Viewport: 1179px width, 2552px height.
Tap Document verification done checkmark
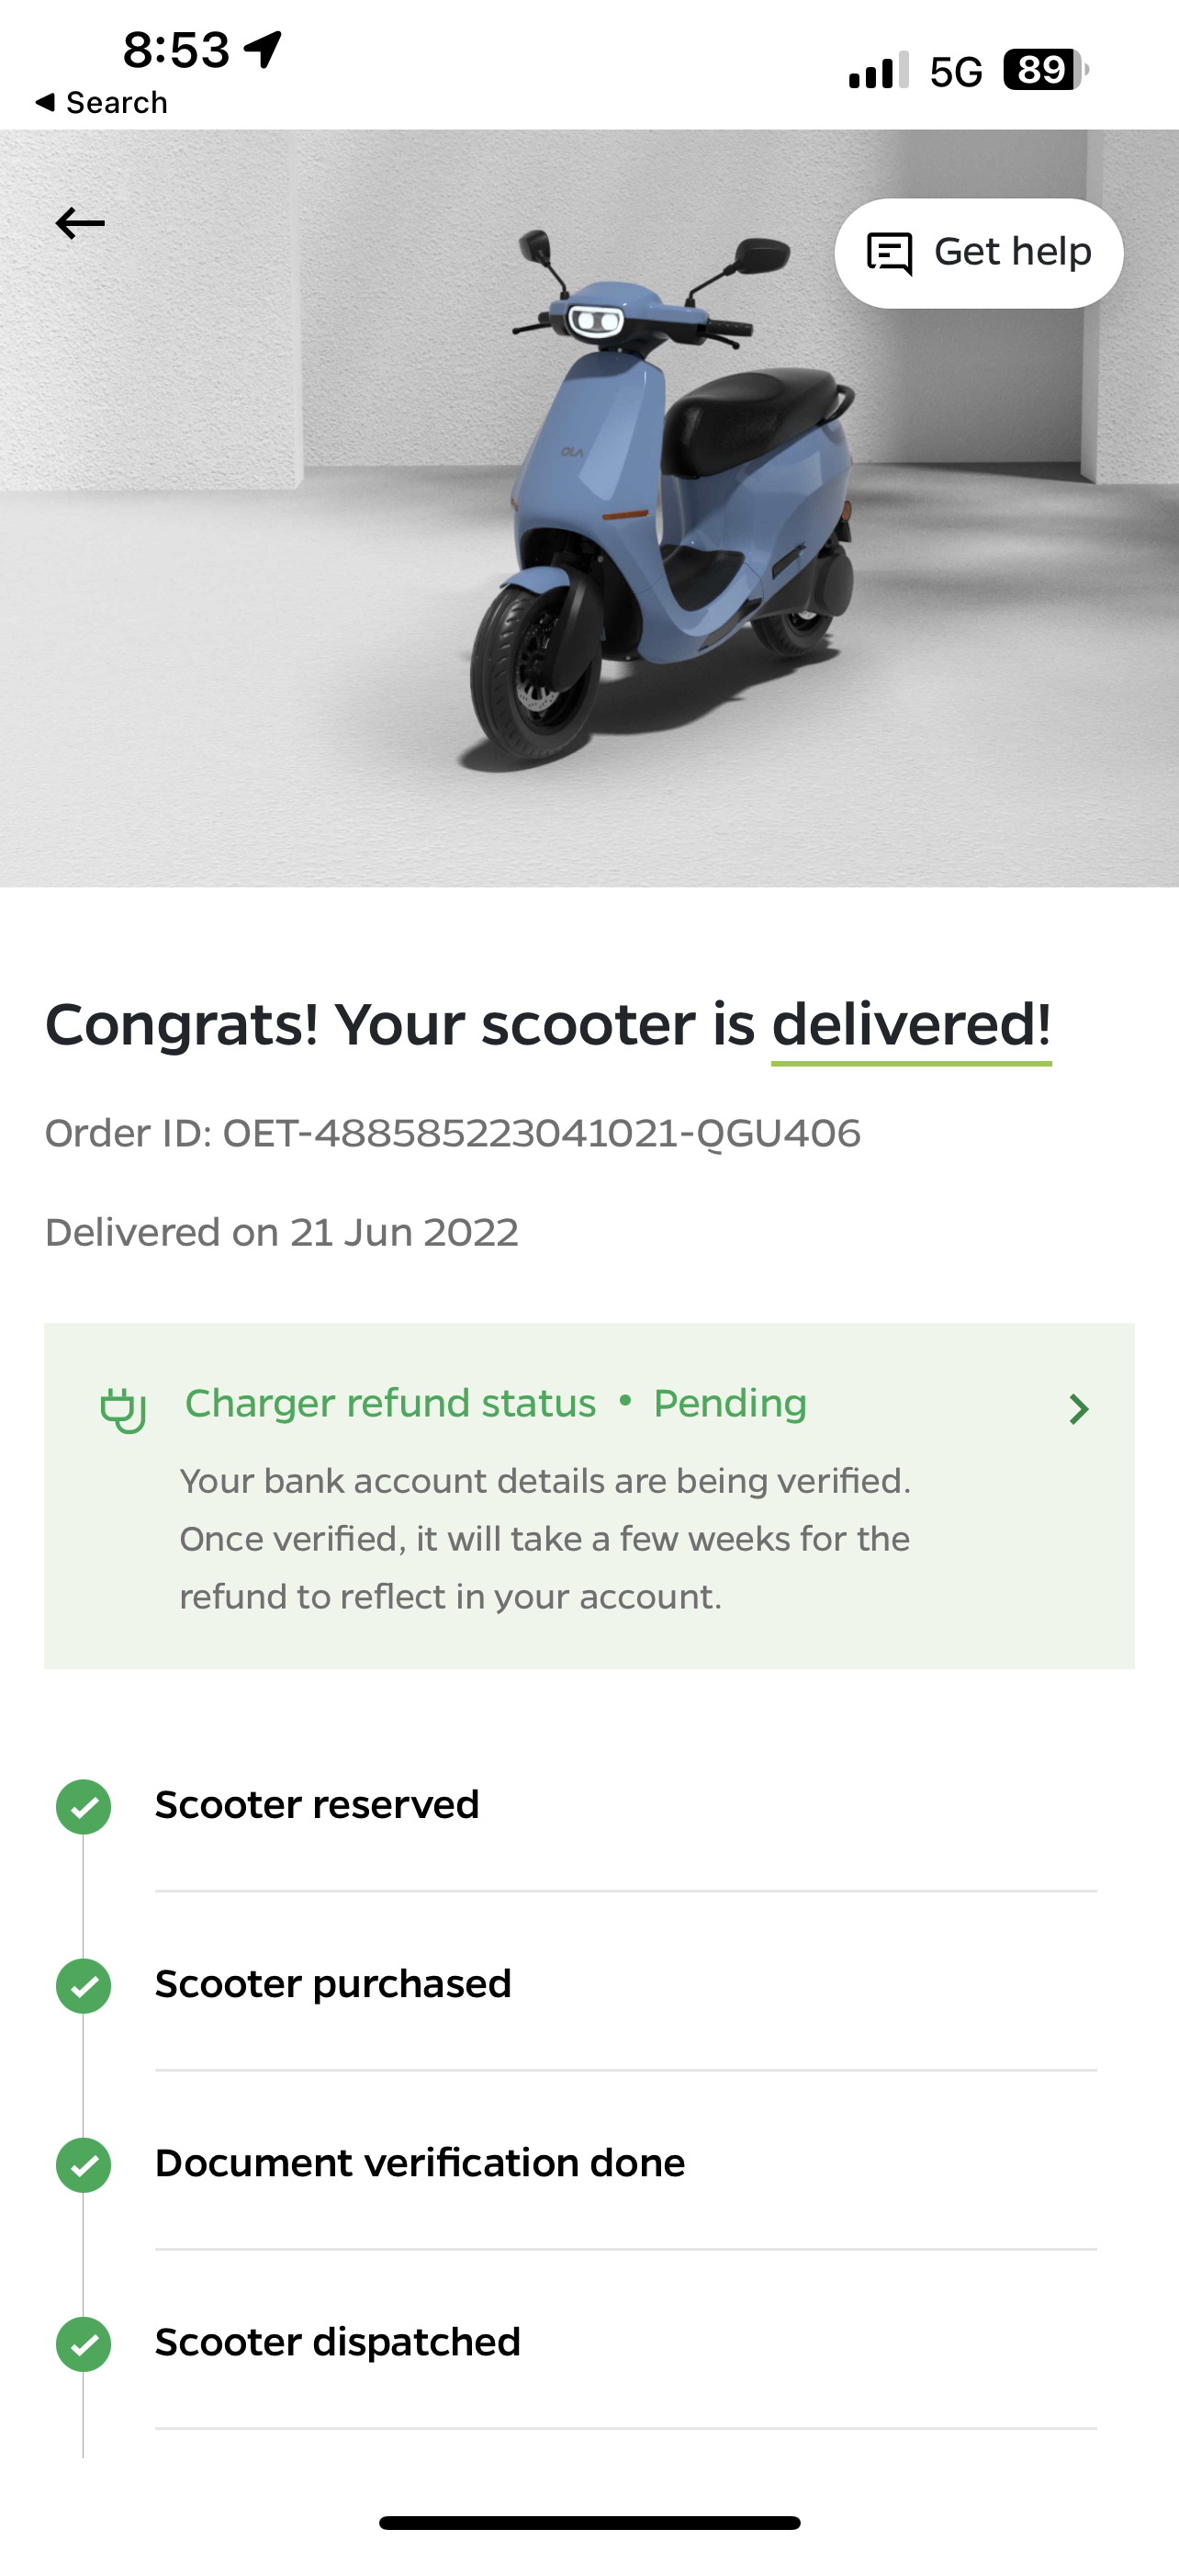click(84, 2164)
